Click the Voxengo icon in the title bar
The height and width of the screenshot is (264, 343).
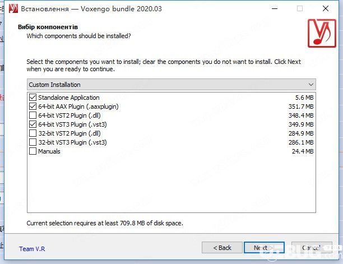click(x=13, y=9)
